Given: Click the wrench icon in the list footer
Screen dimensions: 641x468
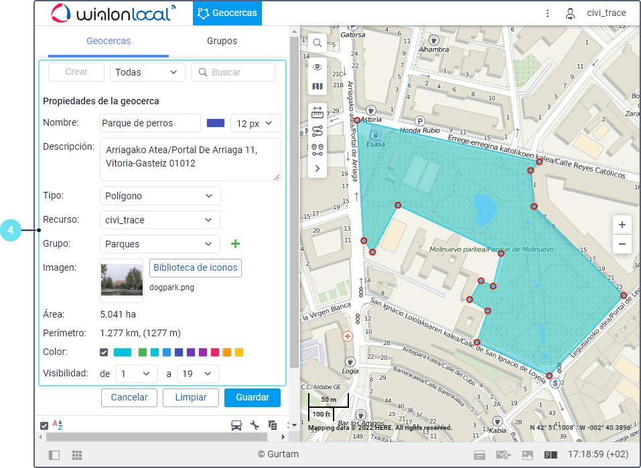Looking at the screenshot, I should pos(255,425).
